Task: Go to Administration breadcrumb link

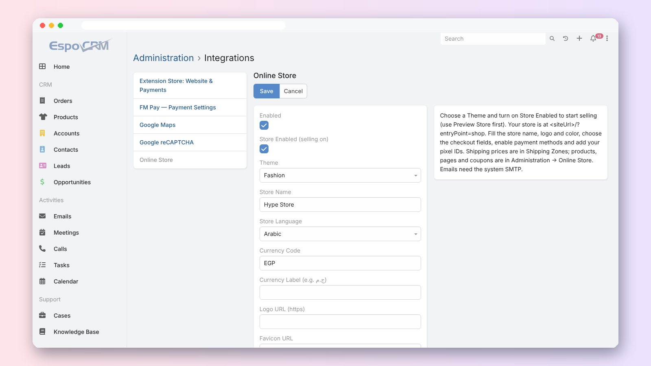Action: [164, 58]
